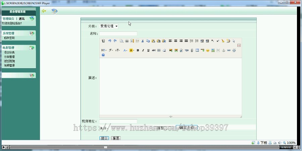This screenshot has height=151, width=302.
Task: Open the font size tT dropdown
Action: point(117,50)
